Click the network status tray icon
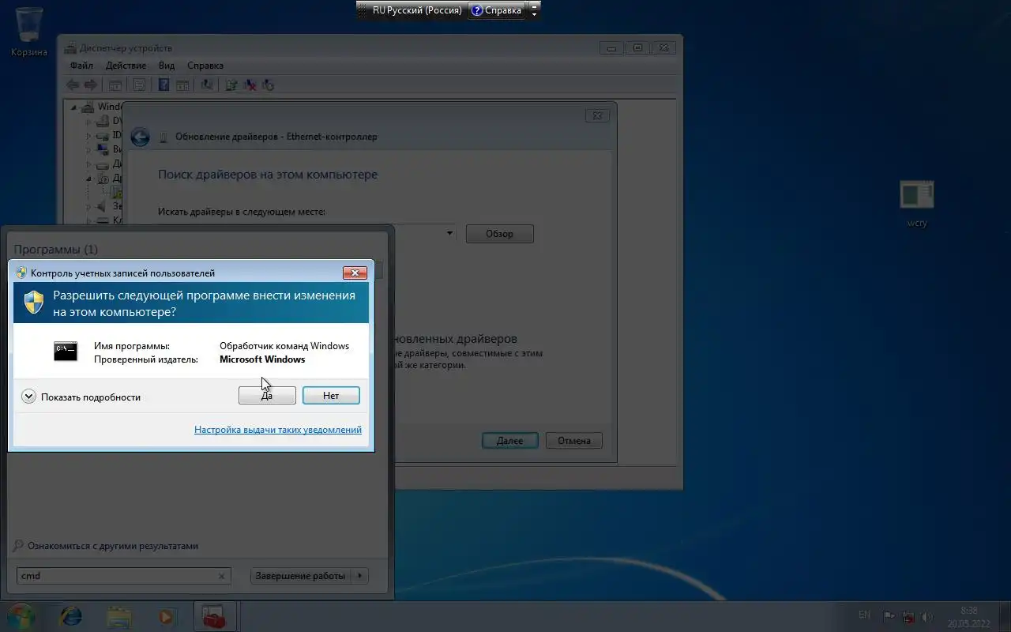Image resolution: width=1011 pixels, height=632 pixels. click(908, 616)
